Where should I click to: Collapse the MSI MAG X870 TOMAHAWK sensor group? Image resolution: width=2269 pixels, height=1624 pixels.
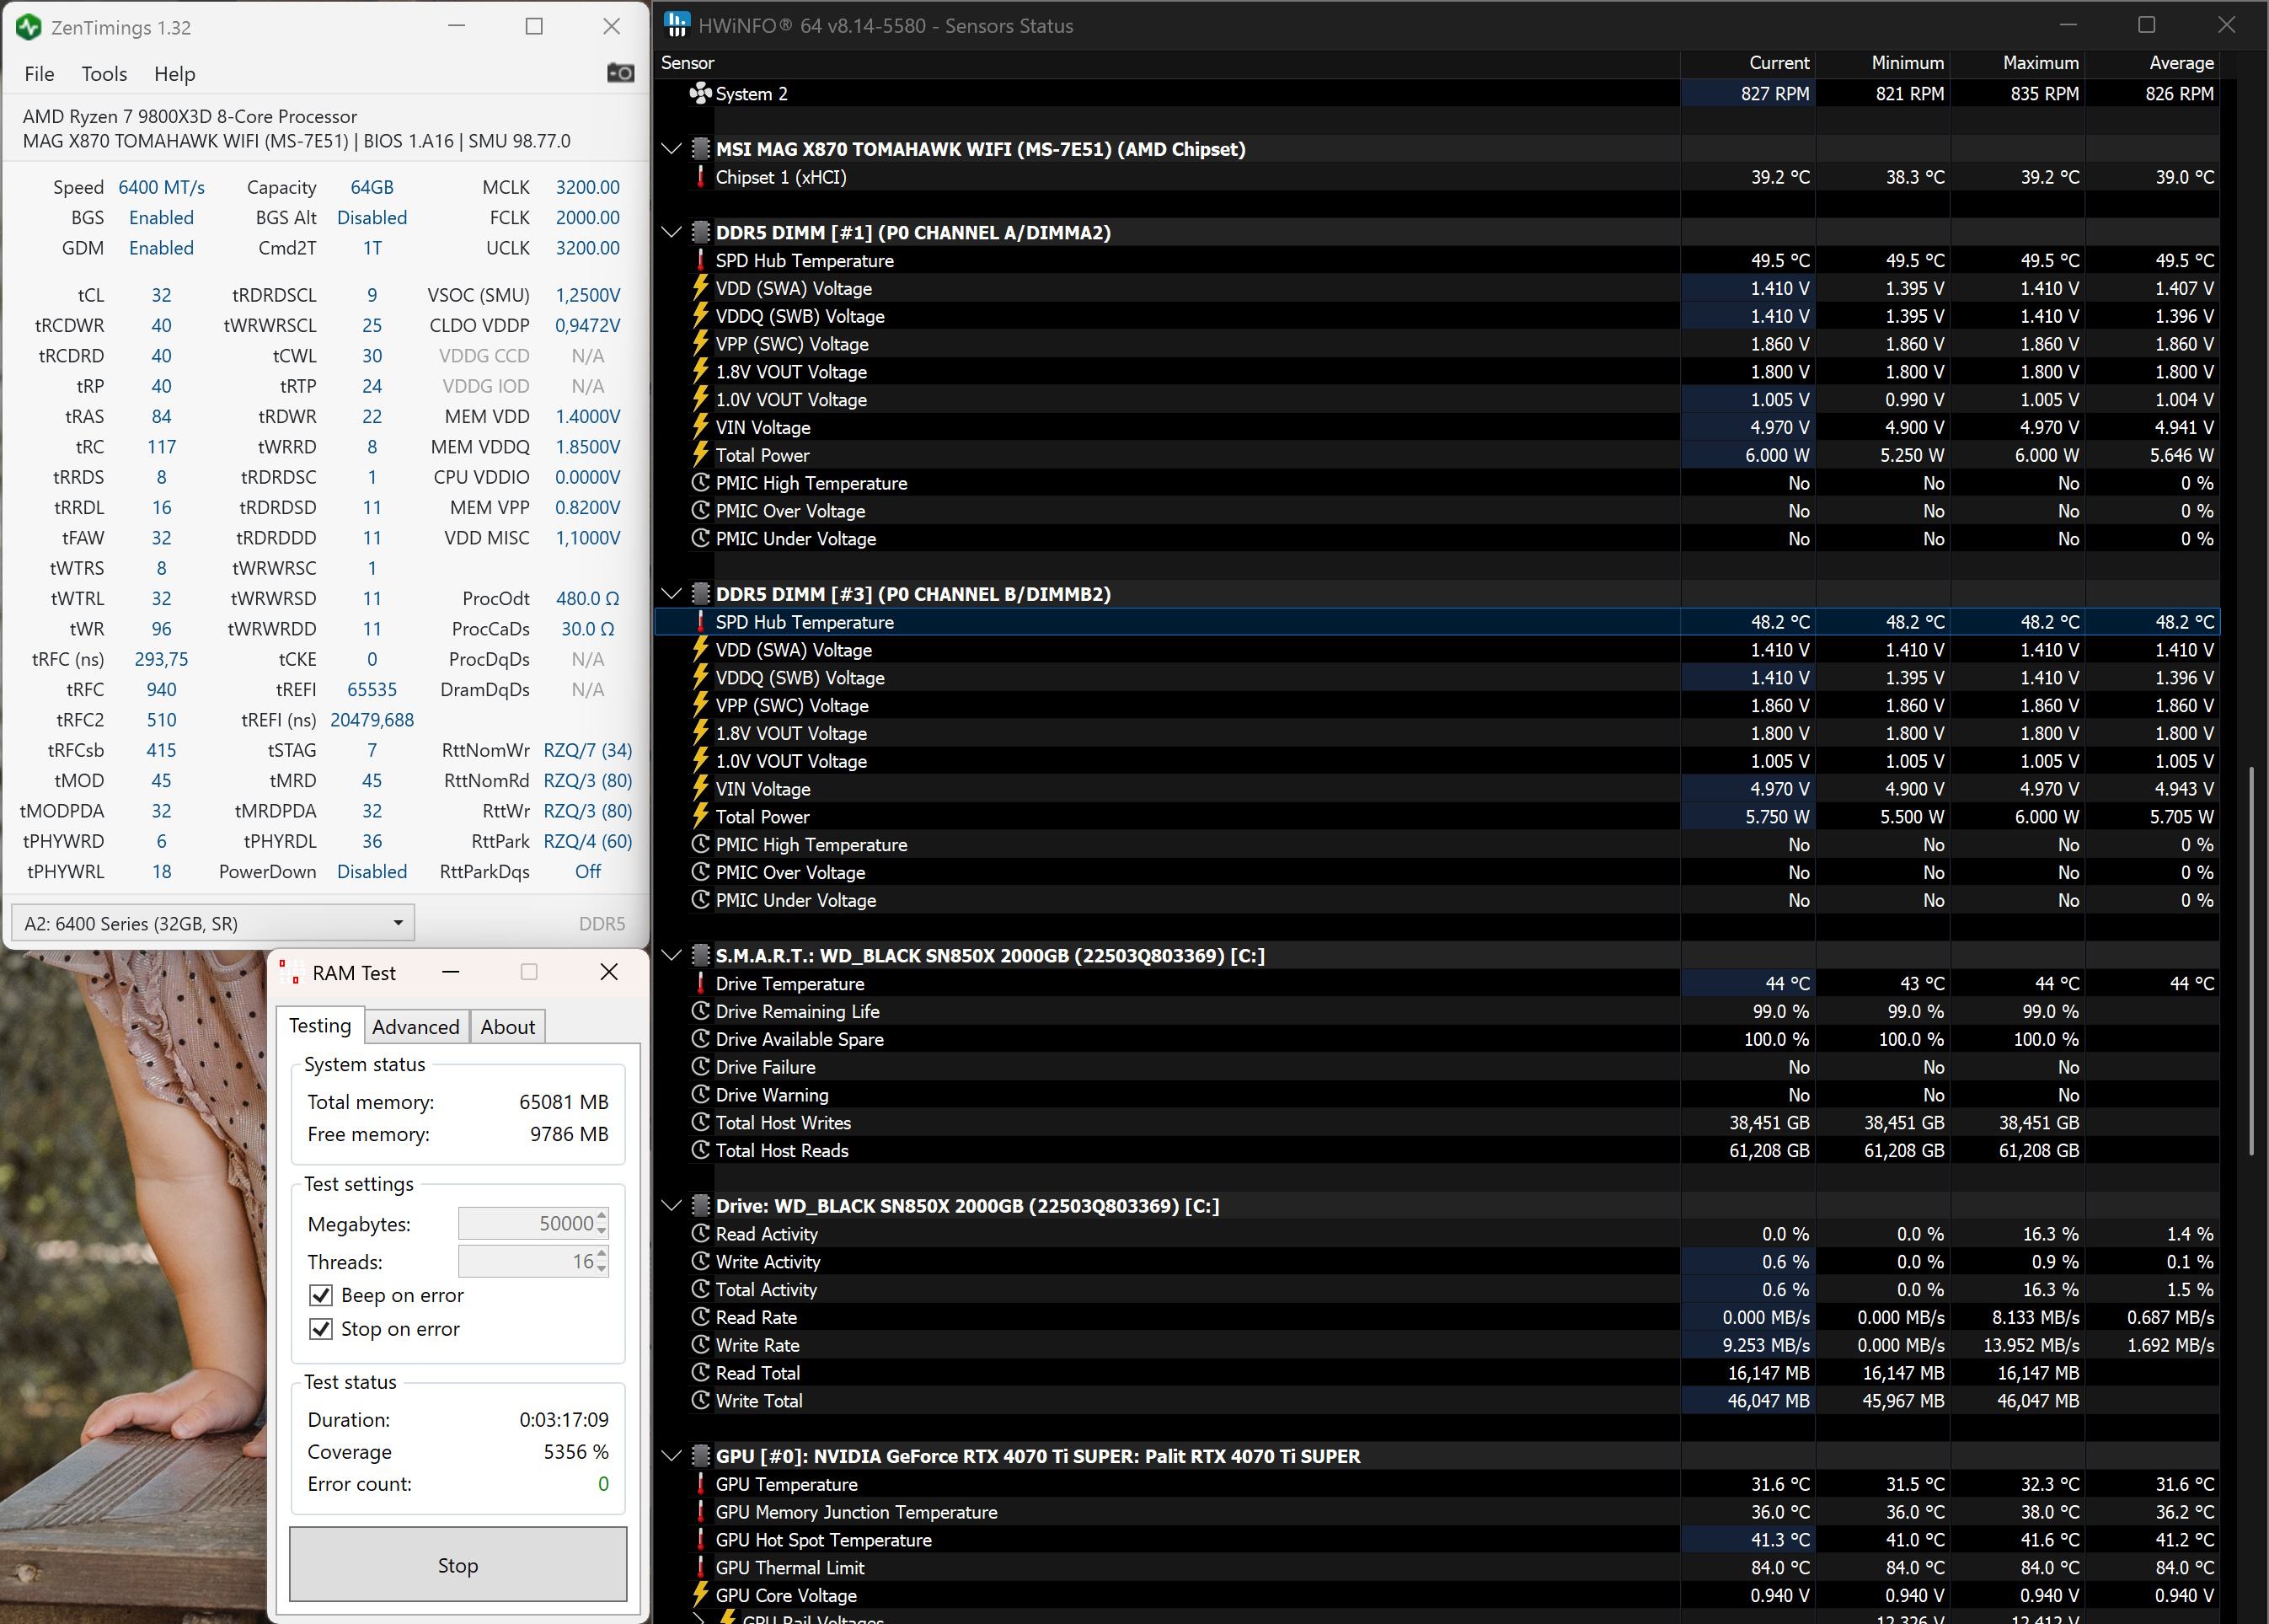pyautogui.click(x=672, y=149)
